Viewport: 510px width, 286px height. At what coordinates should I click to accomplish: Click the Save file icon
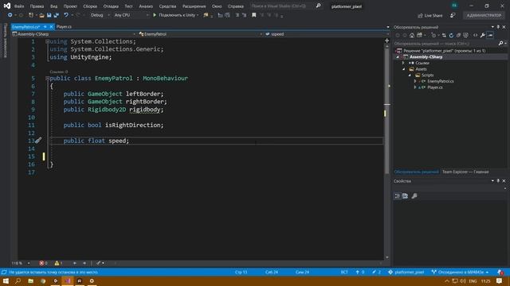tap(49, 15)
